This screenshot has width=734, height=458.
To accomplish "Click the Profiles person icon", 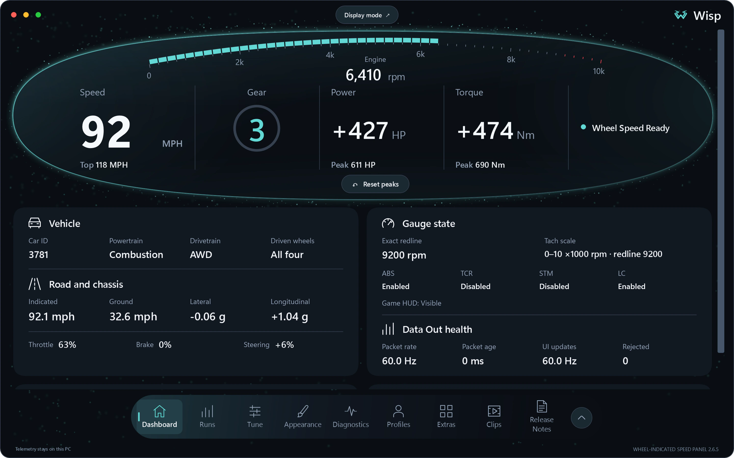I will pyautogui.click(x=398, y=411).
